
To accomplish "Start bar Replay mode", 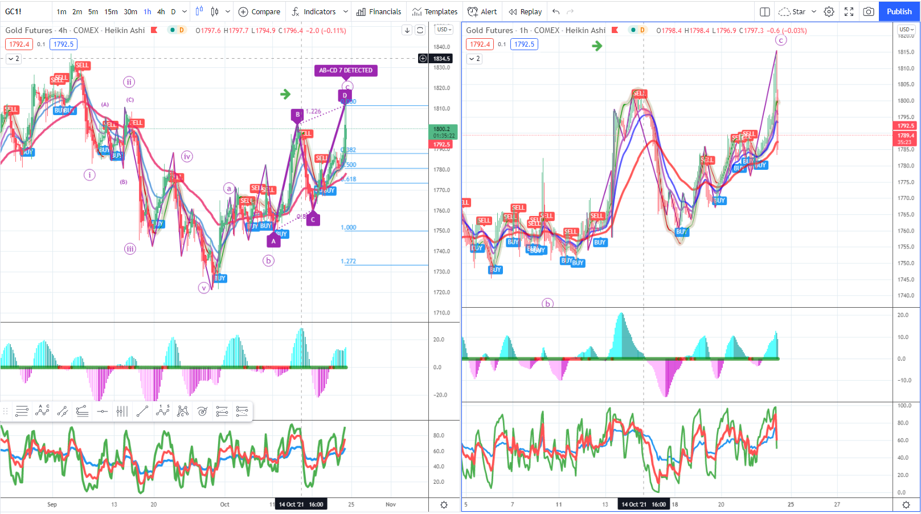I will pyautogui.click(x=525, y=11).
